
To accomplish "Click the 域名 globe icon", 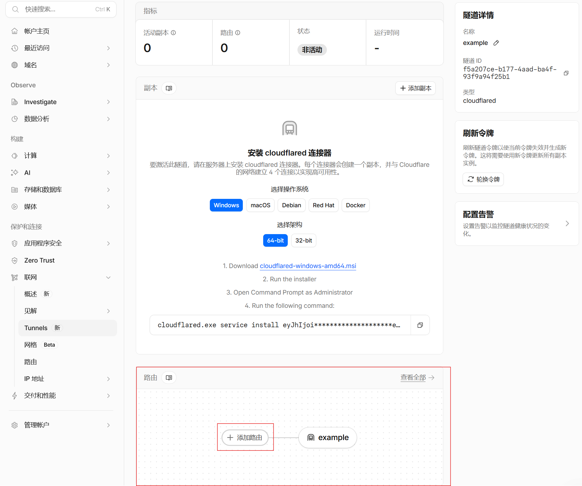I will click(x=15, y=65).
